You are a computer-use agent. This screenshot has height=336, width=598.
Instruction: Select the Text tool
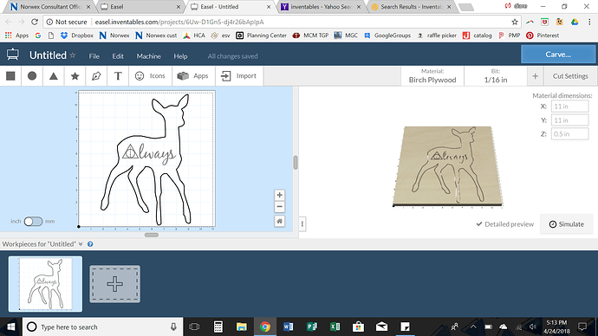click(118, 76)
